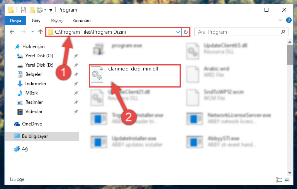Switch to the Görünüm ribbon tab
The width and height of the screenshot is (297, 189).
pyautogui.click(x=82, y=21)
